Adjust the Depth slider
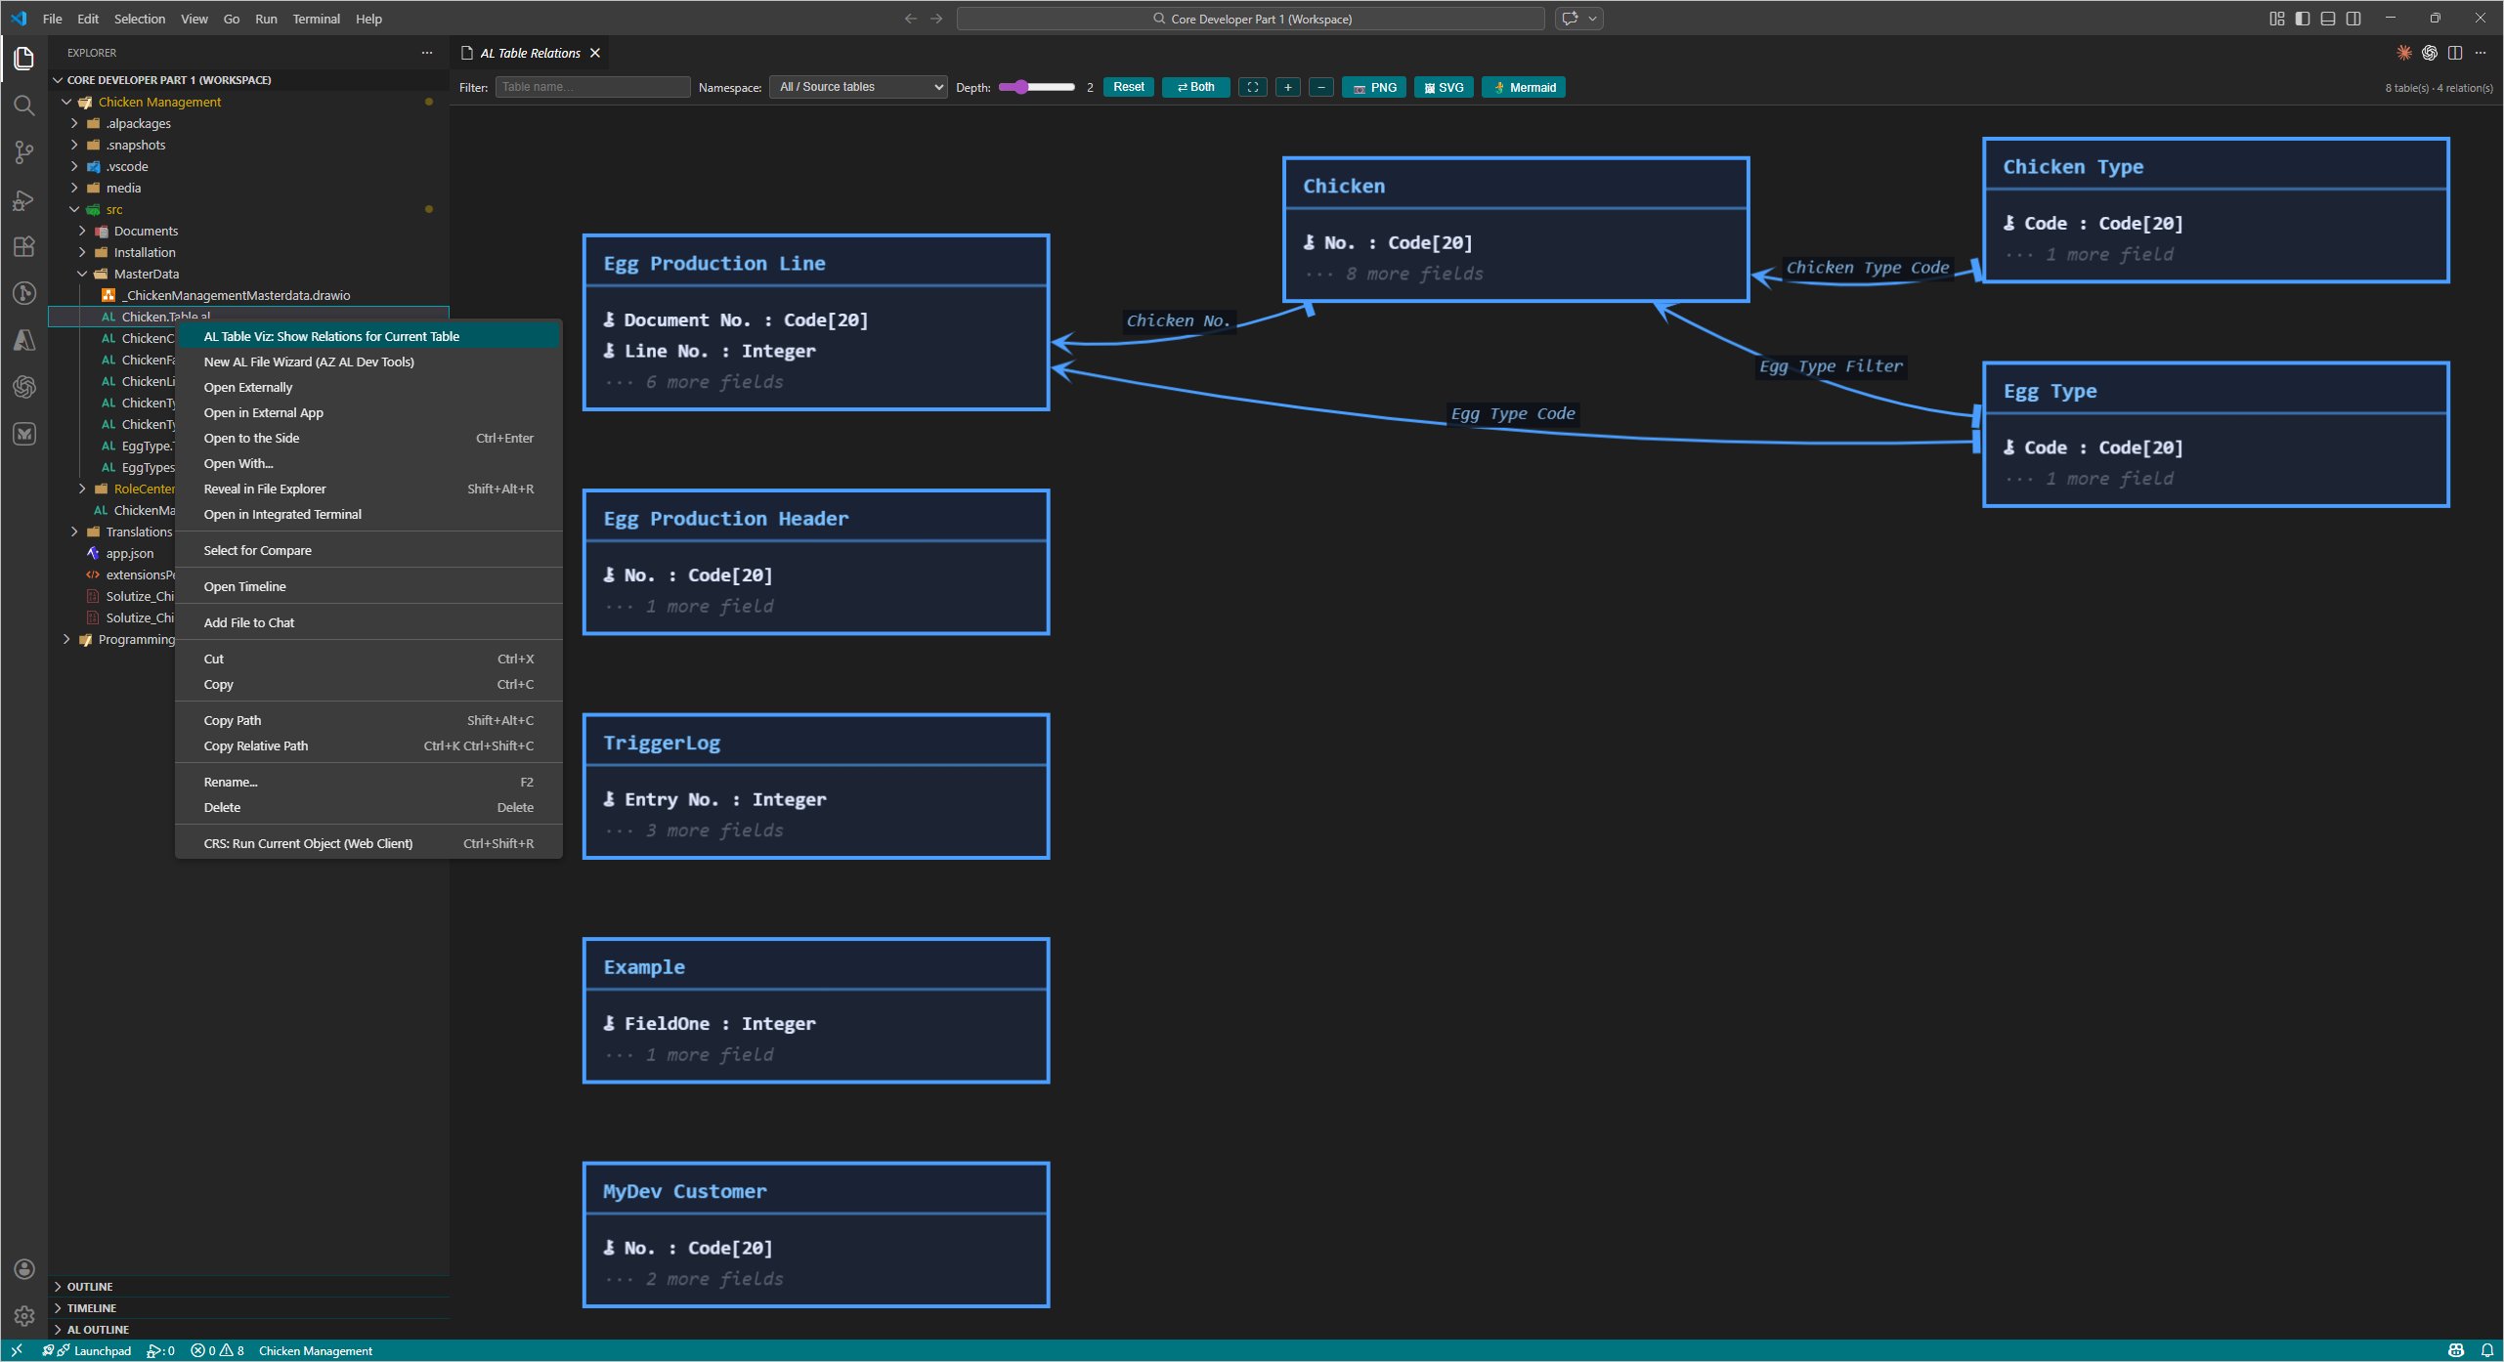The width and height of the screenshot is (2504, 1362). (x=1021, y=87)
